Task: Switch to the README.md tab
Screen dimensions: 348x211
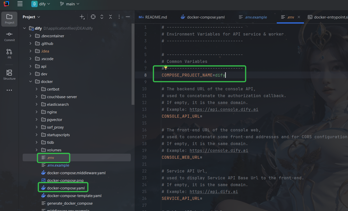Action: pyautogui.click(x=153, y=17)
